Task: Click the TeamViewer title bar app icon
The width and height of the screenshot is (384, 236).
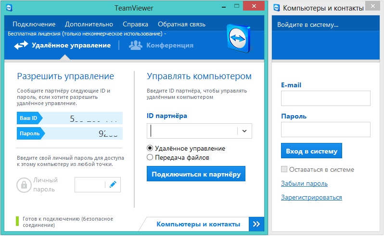Action: [9, 8]
